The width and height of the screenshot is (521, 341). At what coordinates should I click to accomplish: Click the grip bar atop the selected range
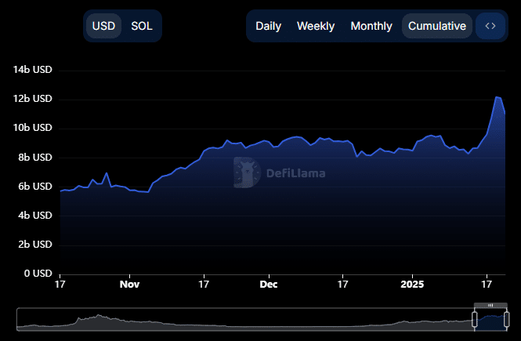(490, 305)
